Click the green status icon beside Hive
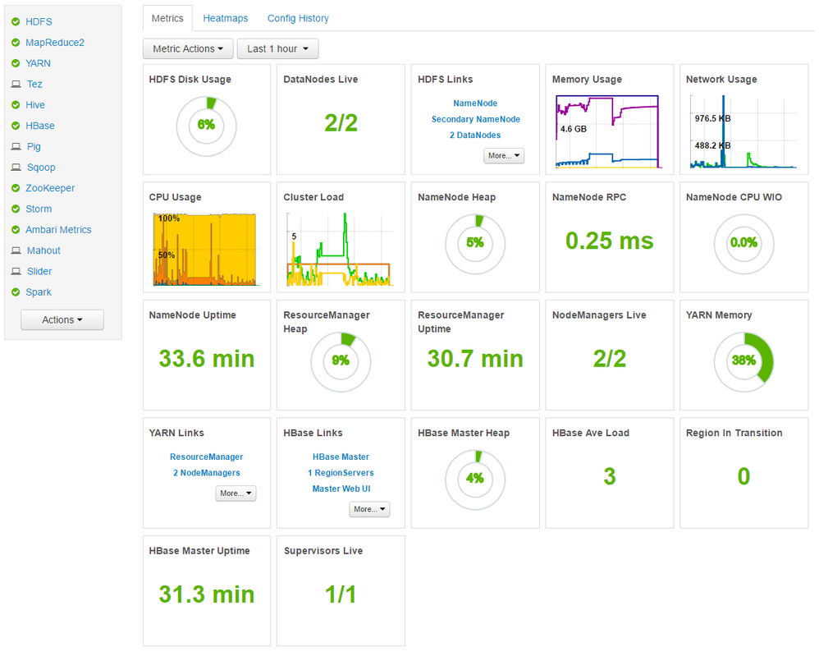 click(x=16, y=105)
